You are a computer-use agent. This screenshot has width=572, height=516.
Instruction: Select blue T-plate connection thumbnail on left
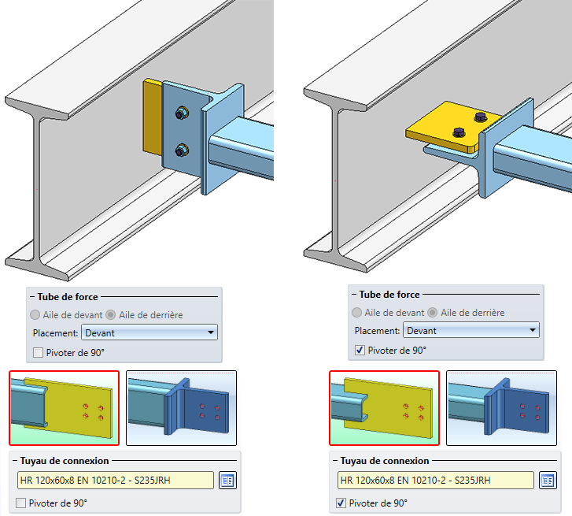pyautogui.click(x=181, y=408)
